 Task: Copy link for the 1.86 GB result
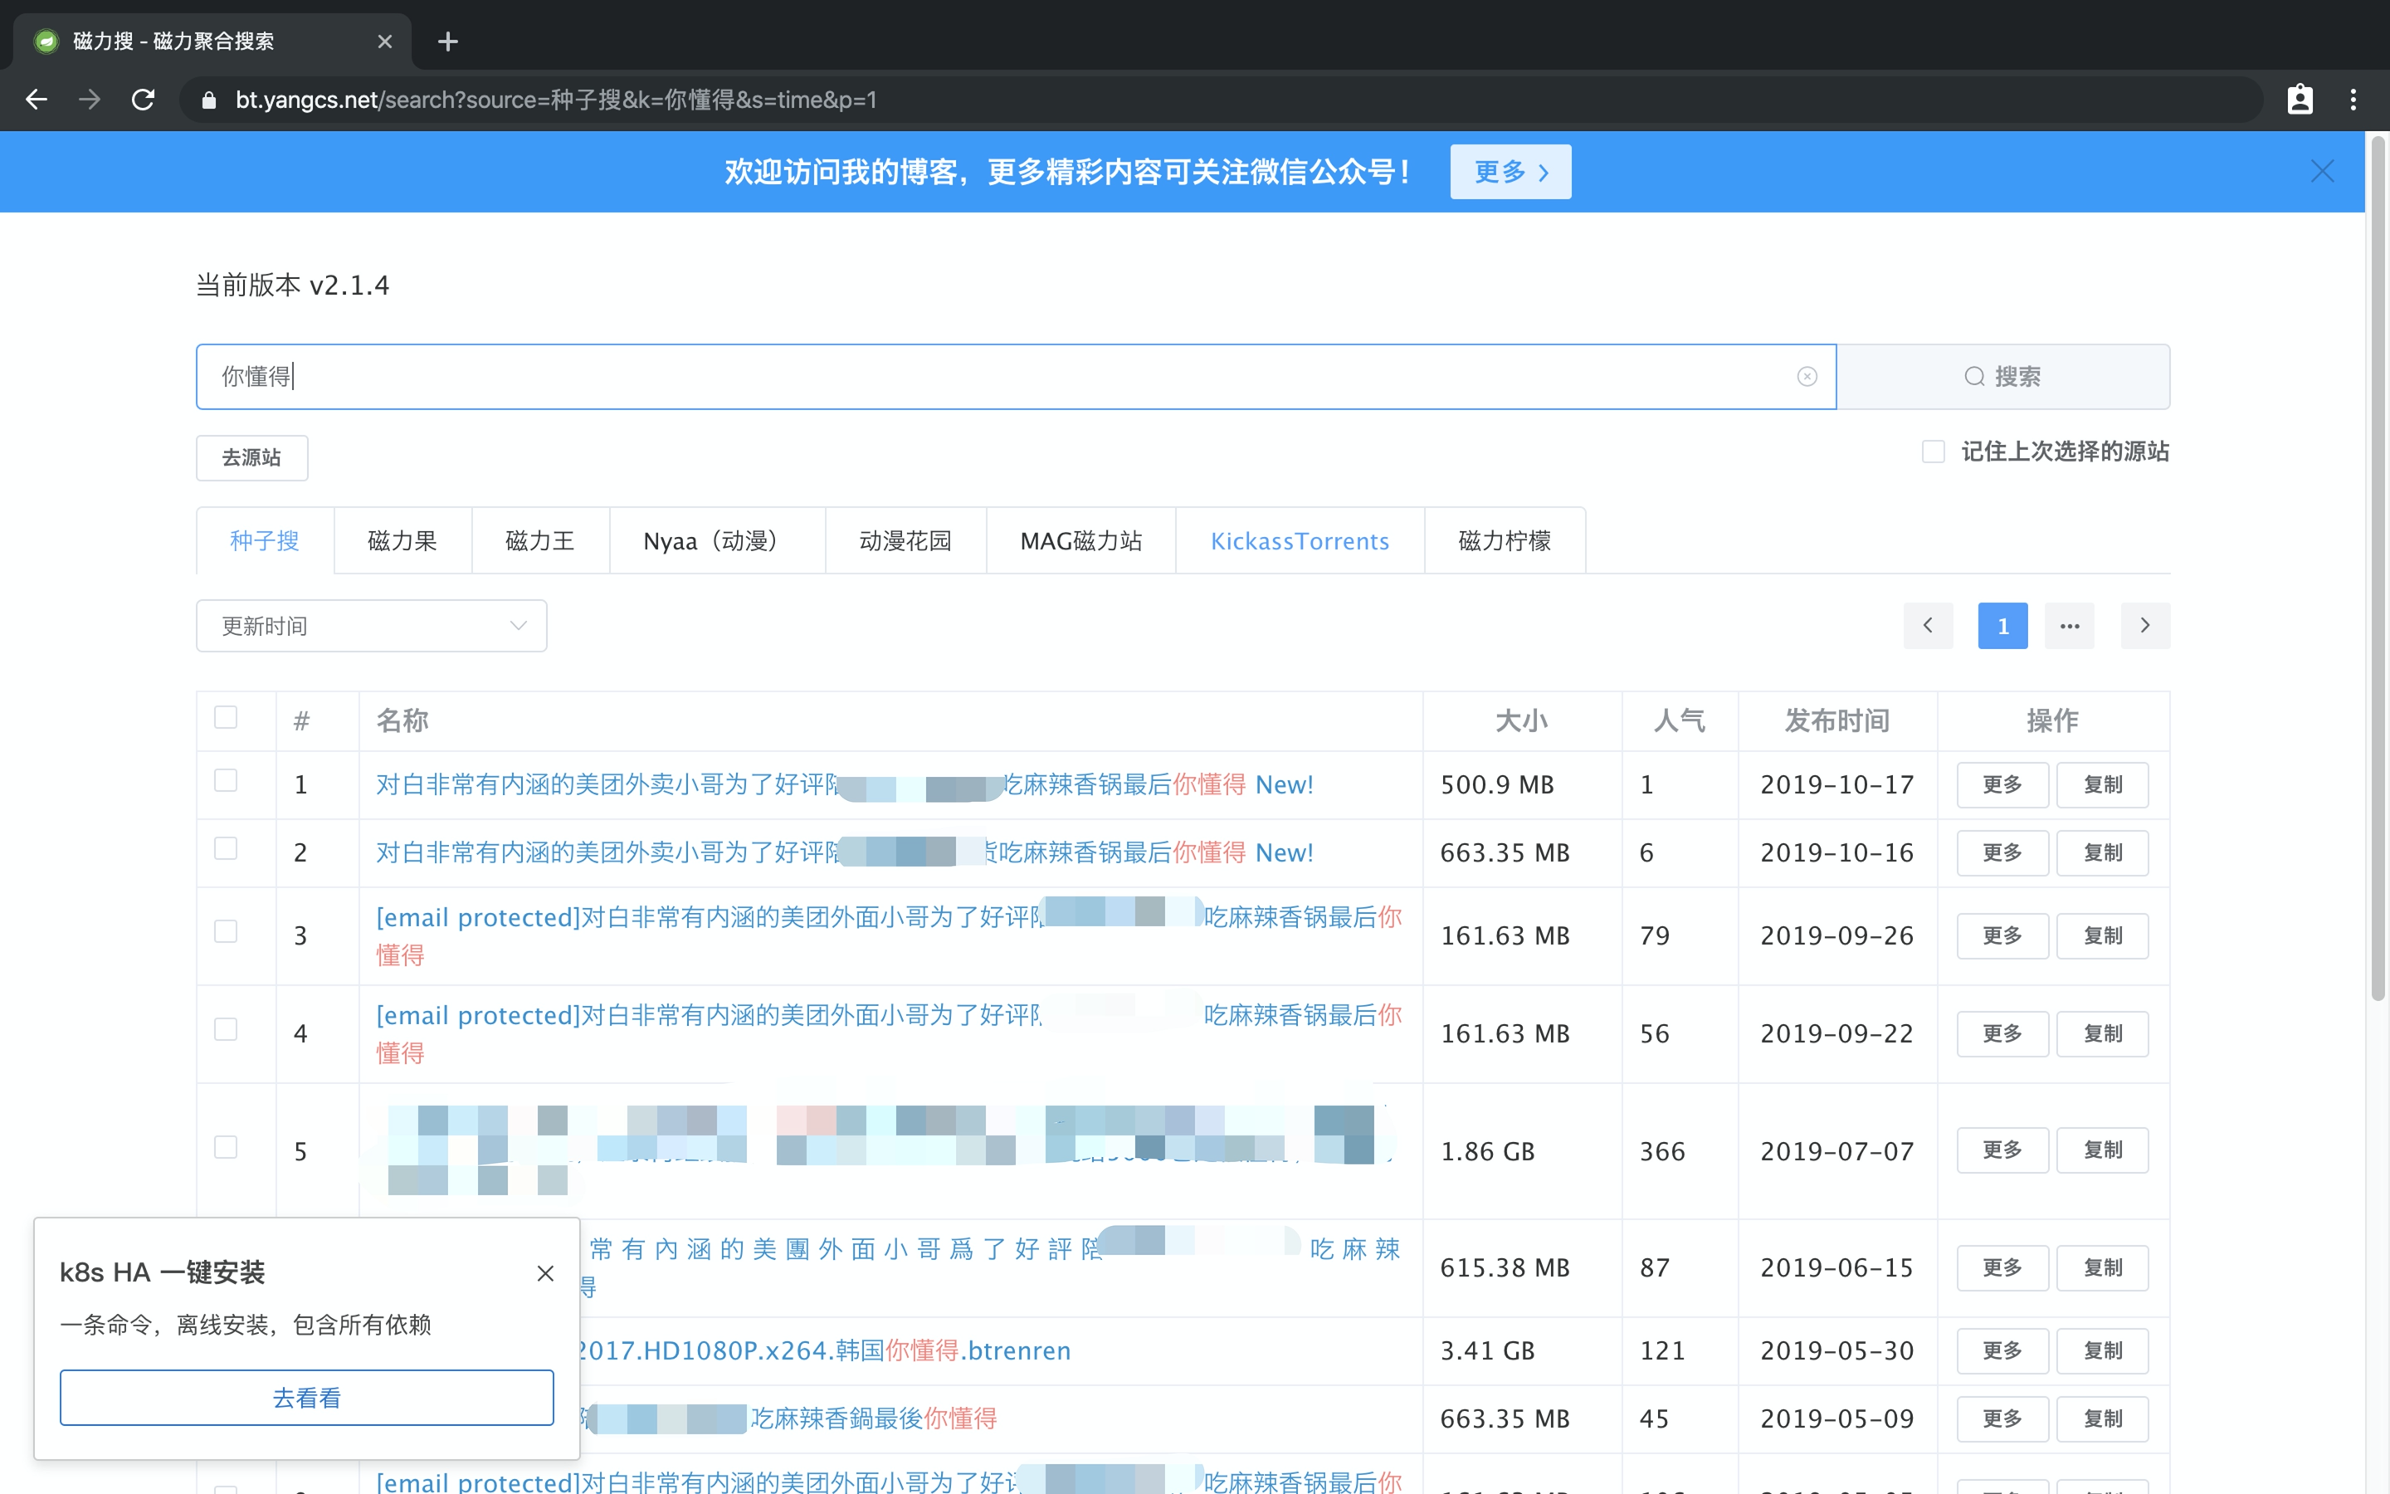[2101, 1150]
